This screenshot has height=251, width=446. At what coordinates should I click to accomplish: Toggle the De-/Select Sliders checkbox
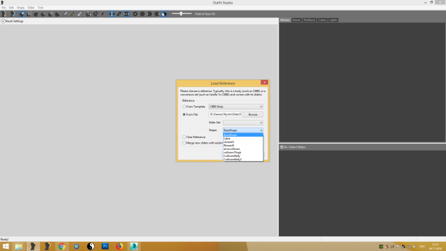point(282,147)
